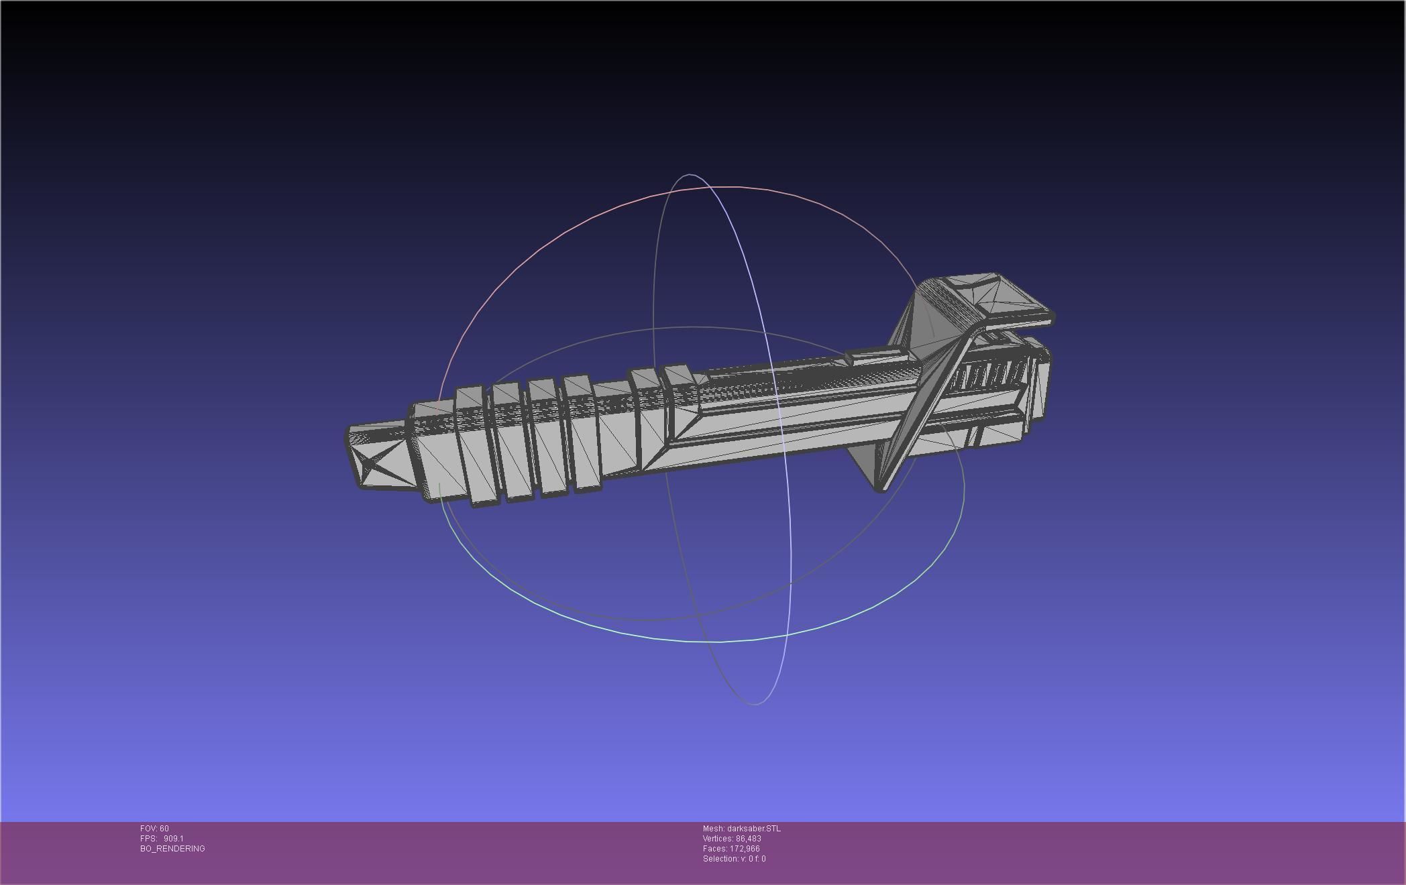Image resolution: width=1406 pixels, height=885 pixels.
Task: Click the Mesh: darksaber.STL label
Action: (742, 829)
